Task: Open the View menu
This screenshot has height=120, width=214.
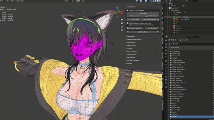Action: pos(8,1)
